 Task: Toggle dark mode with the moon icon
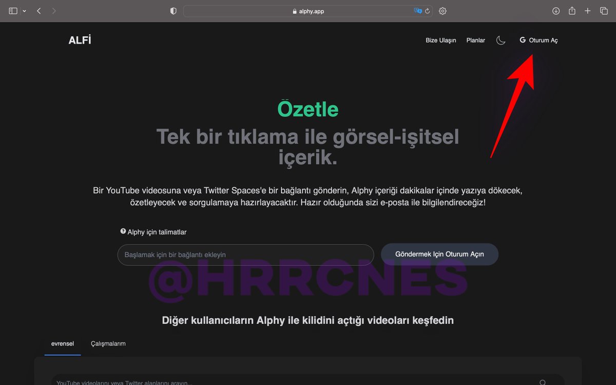coord(501,40)
